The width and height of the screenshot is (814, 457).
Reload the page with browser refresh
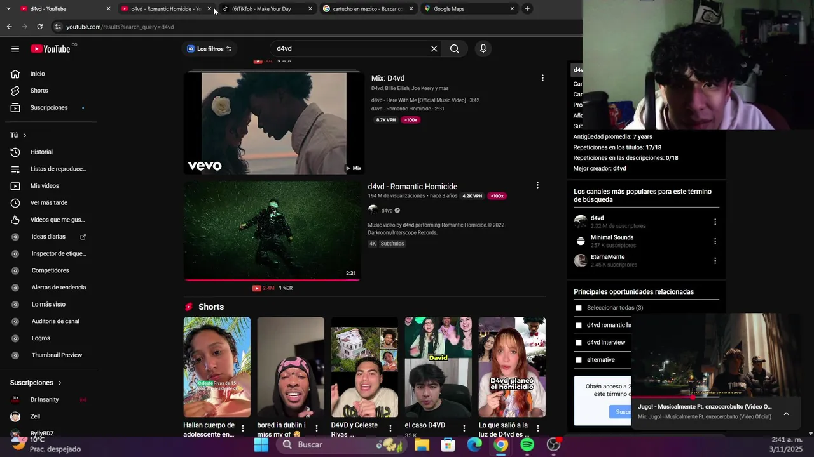click(39, 27)
